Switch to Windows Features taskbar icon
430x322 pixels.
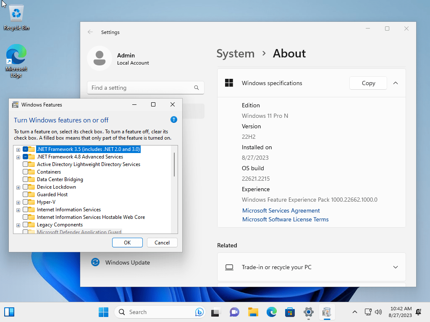click(327, 312)
